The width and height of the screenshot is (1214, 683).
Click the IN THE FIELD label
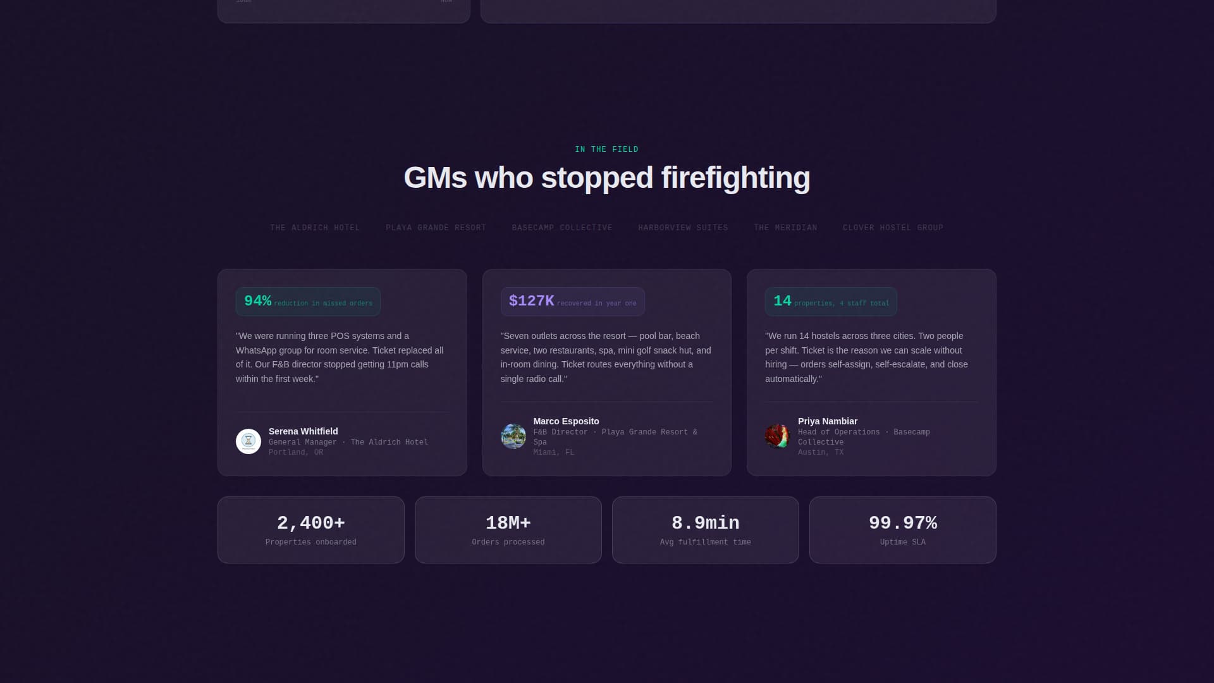[x=606, y=149]
